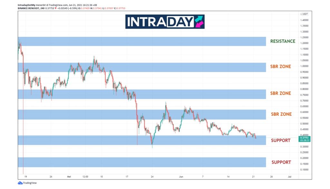Click the TradingView cloud logo icon
Image resolution: width=330 pixels, height=189 pixels.
[x=20, y=183]
